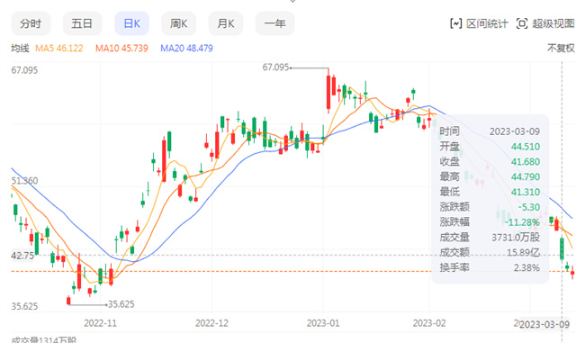Click the 最低 41.310 tooltip value
Image resolution: width=585 pixels, height=343 pixels.
coord(526,192)
